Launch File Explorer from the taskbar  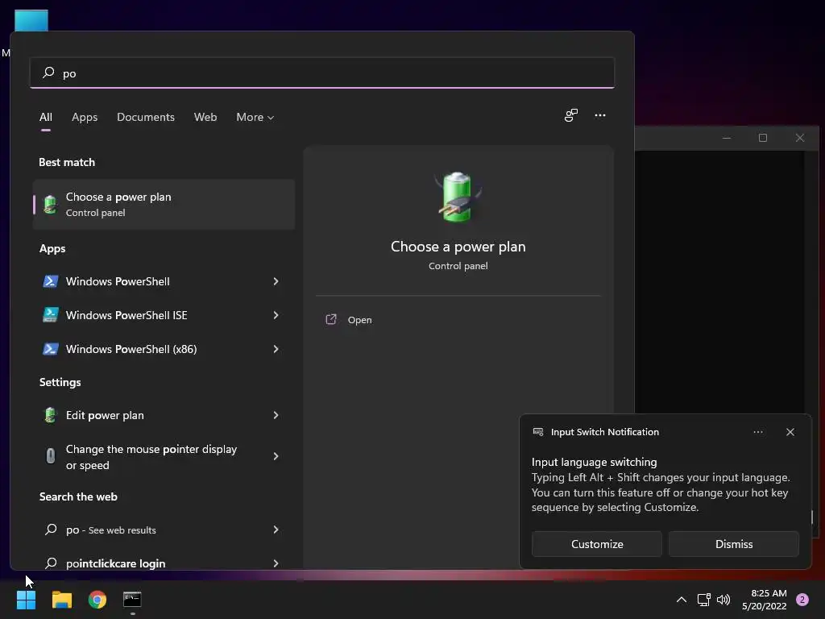pos(61,600)
